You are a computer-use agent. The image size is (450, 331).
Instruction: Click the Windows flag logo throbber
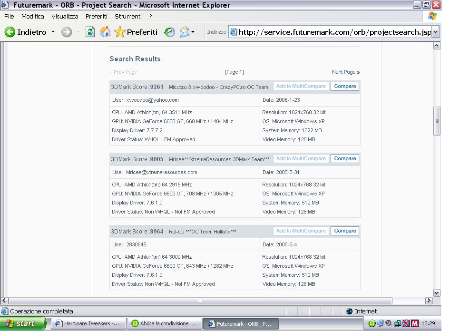(x=432, y=16)
